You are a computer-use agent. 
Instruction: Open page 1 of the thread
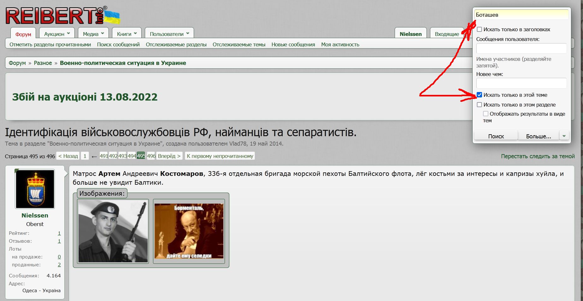[x=85, y=156]
